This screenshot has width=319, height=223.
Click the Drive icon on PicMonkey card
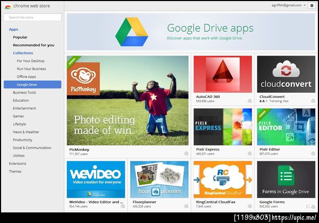(186, 154)
